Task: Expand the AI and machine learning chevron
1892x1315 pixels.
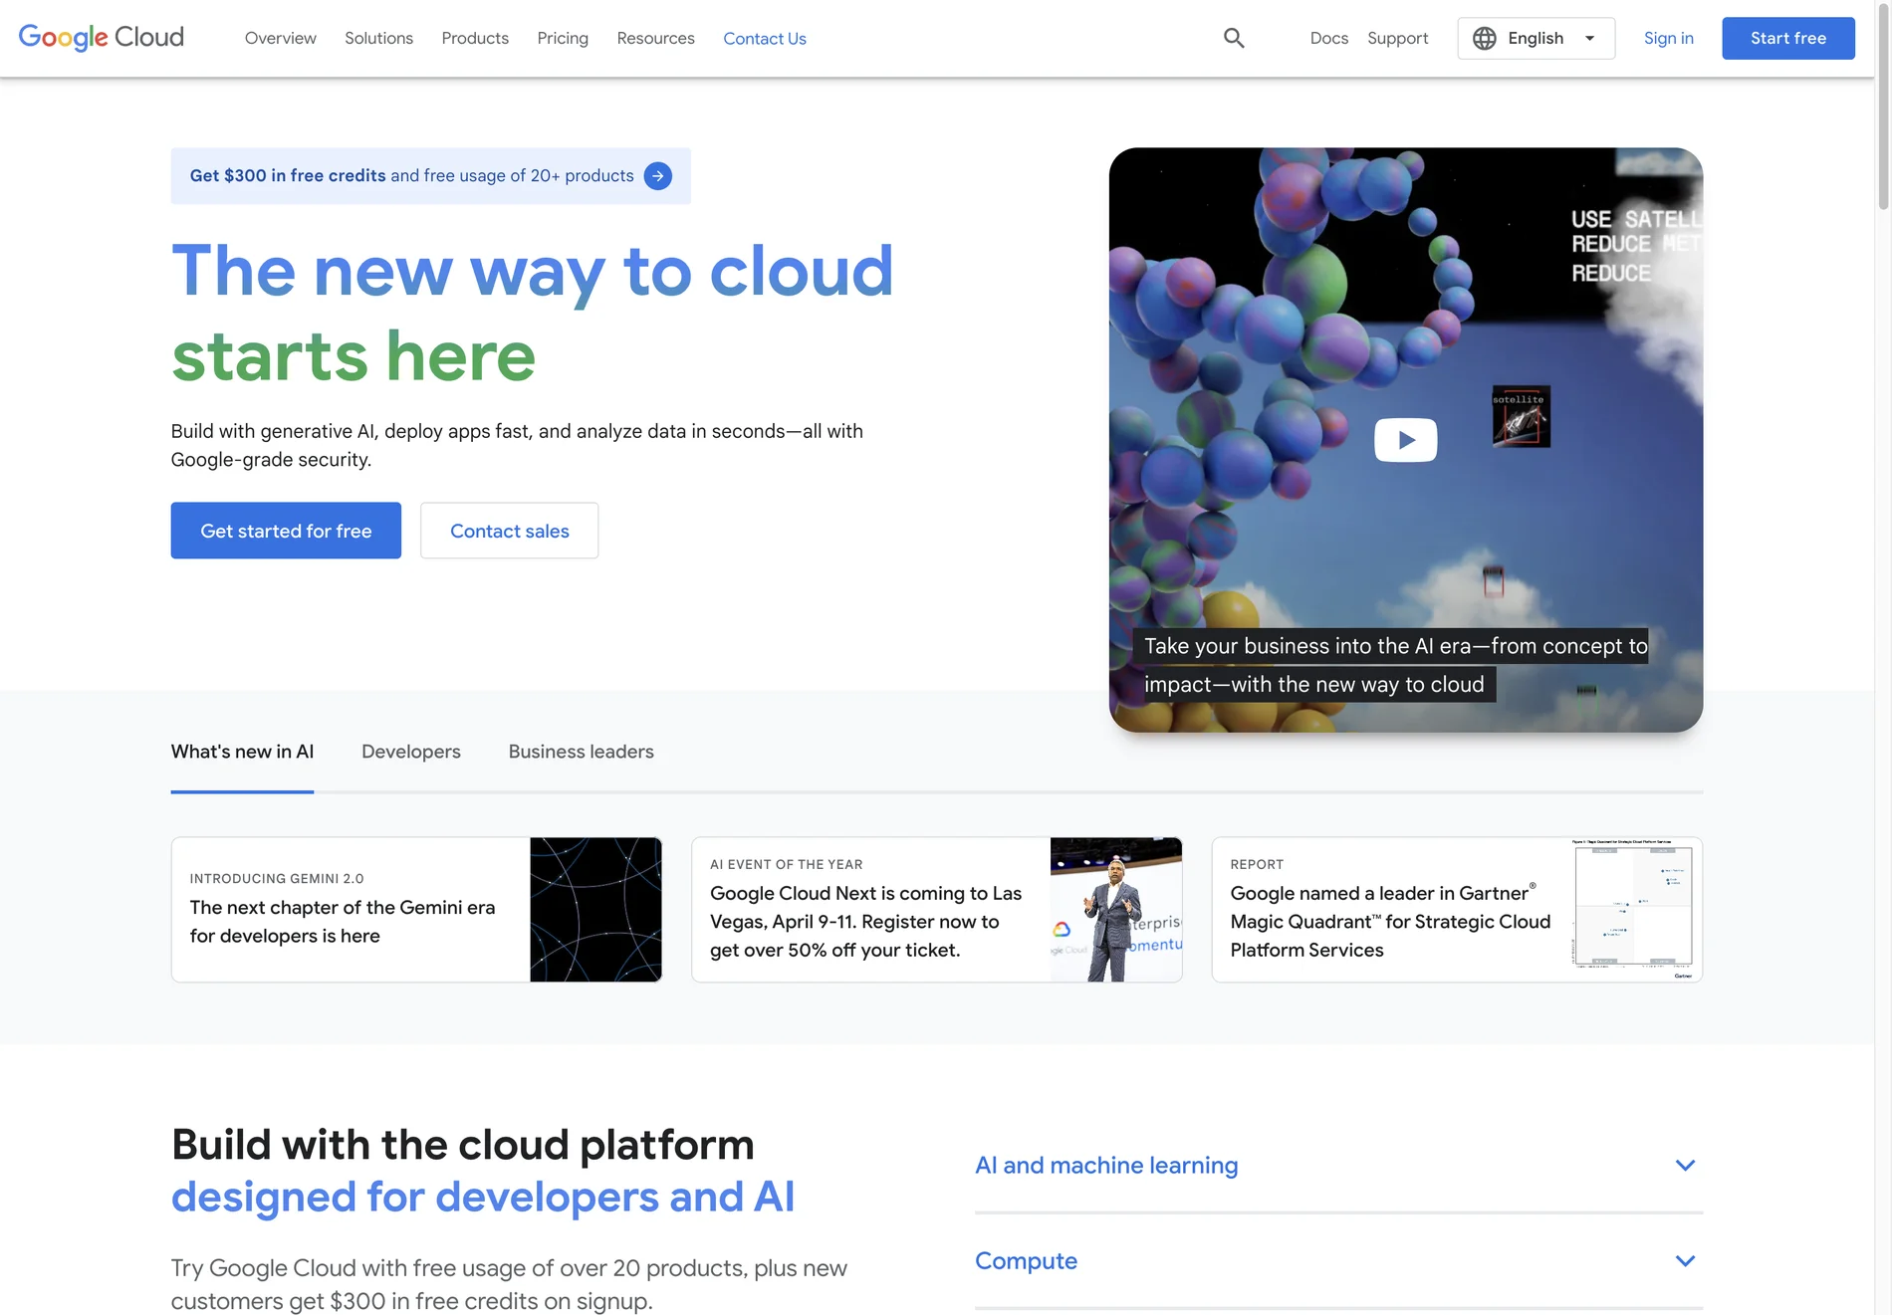Action: coord(1685,1165)
